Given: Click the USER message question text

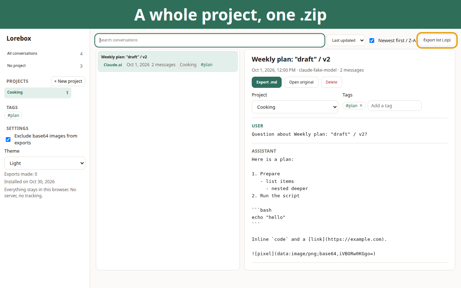Looking at the screenshot, I should [309, 134].
